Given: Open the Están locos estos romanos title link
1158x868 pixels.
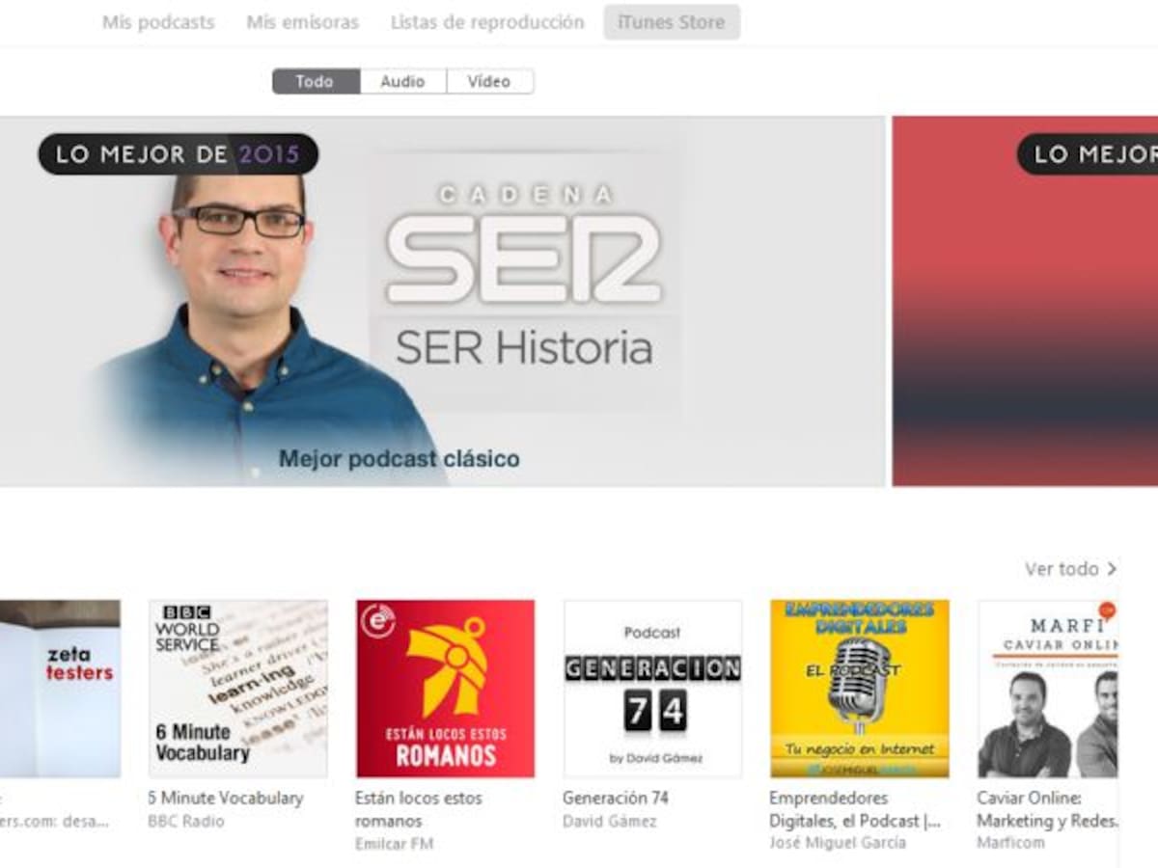Looking at the screenshot, I should pyautogui.click(x=418, y=810).
